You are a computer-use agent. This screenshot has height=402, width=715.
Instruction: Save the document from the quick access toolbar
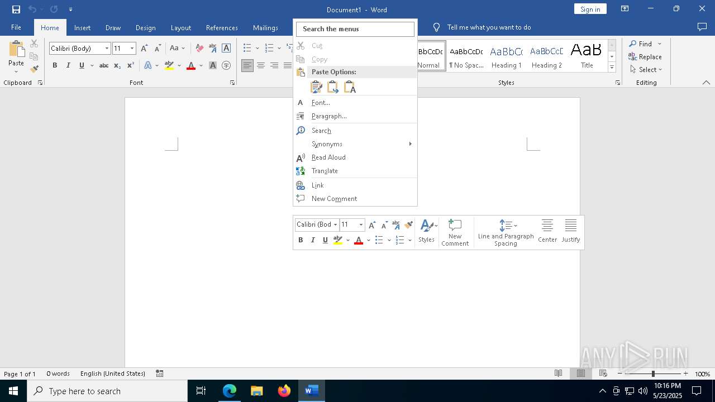pos(16,9)
